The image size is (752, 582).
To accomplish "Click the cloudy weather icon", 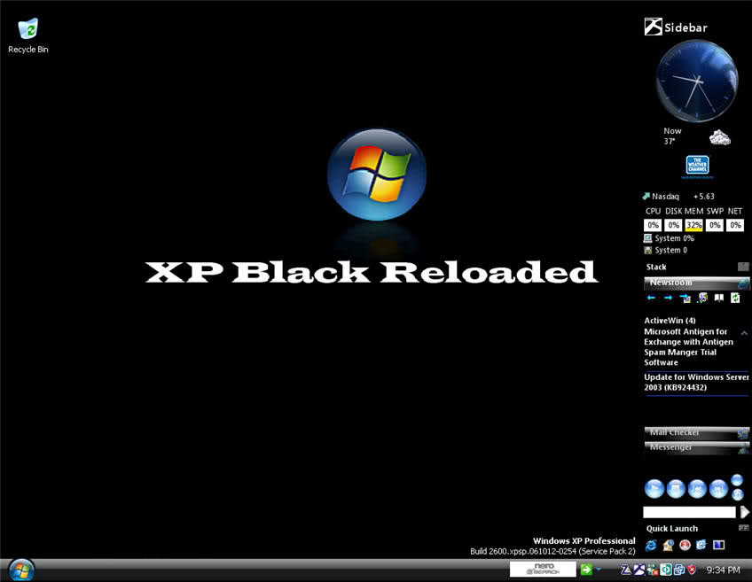I will 719,137.
